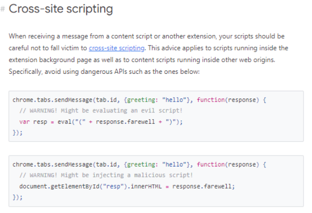Click closing brace line of first code block
The image size is (312, 213).
point(17,133)
